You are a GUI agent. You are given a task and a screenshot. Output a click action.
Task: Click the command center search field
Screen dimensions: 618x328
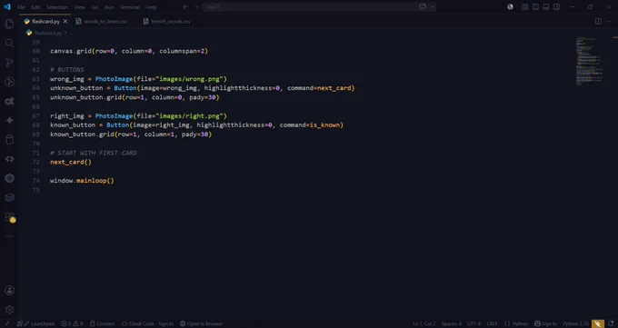click(309, 6)
